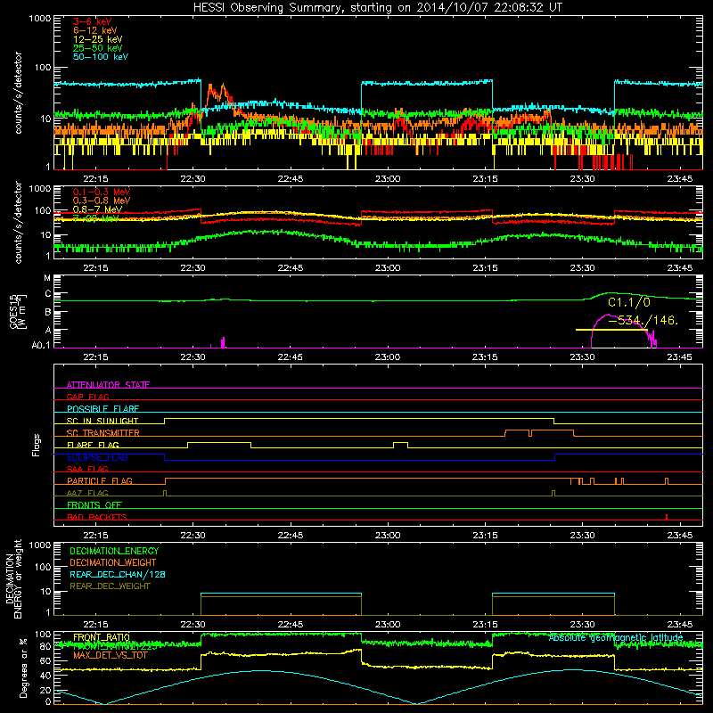Click the 25-50 keV legend entry

pos(98,48)
